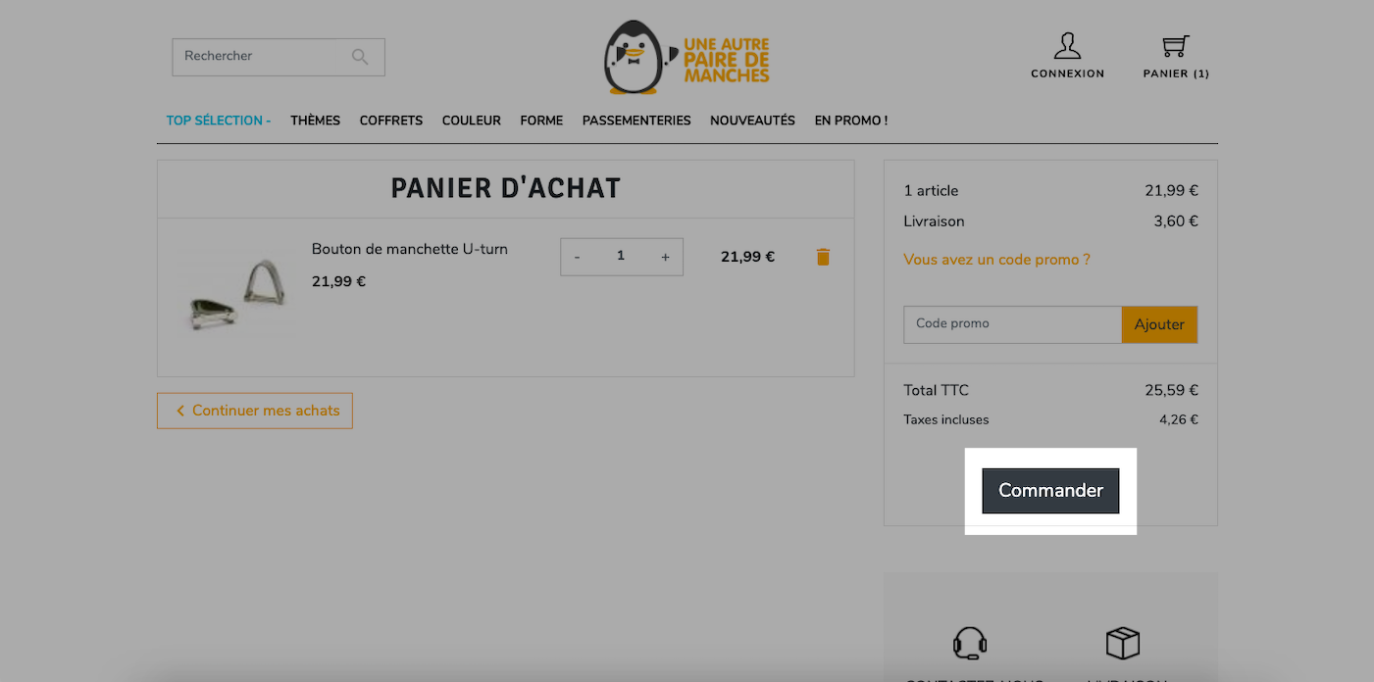This screenshot has width=1374, height=682.
Task: Click the 'Livraison' label in summary
Action: click(934, 221)
